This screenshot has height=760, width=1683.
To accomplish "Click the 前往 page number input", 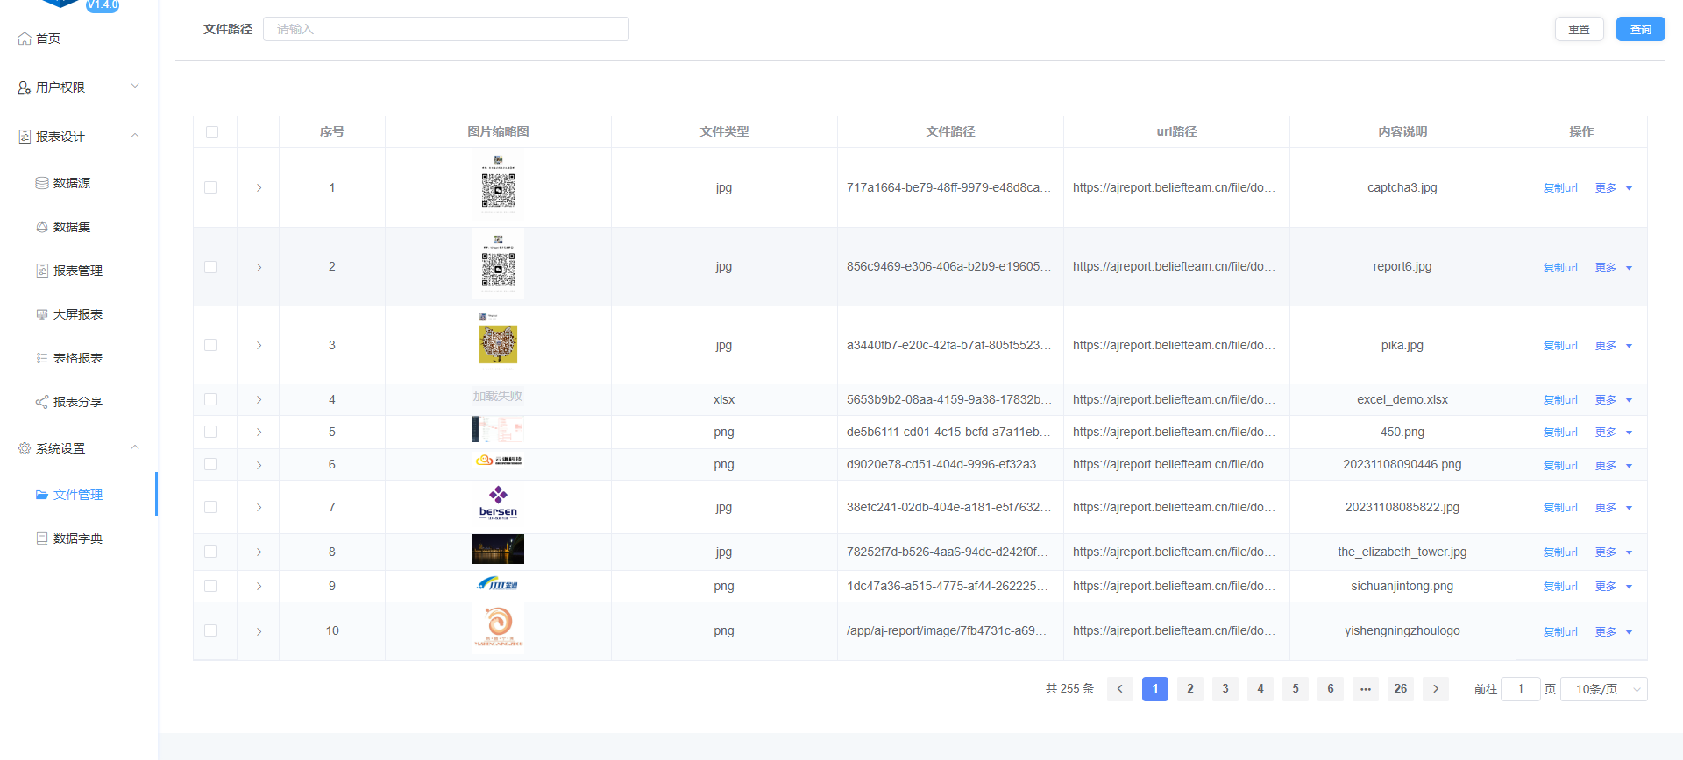I will 1520,689.
